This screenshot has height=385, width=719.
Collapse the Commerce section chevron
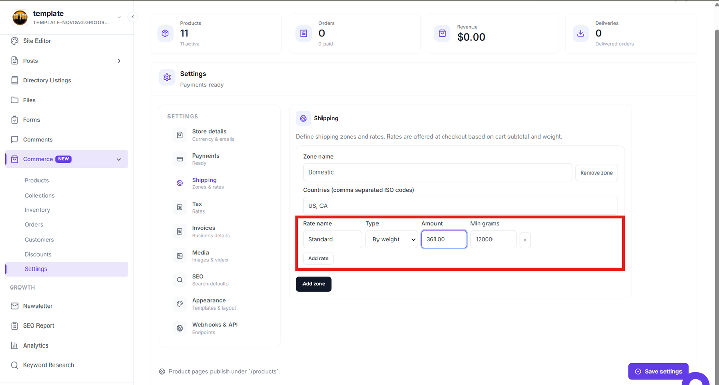[x=119, y=159]
